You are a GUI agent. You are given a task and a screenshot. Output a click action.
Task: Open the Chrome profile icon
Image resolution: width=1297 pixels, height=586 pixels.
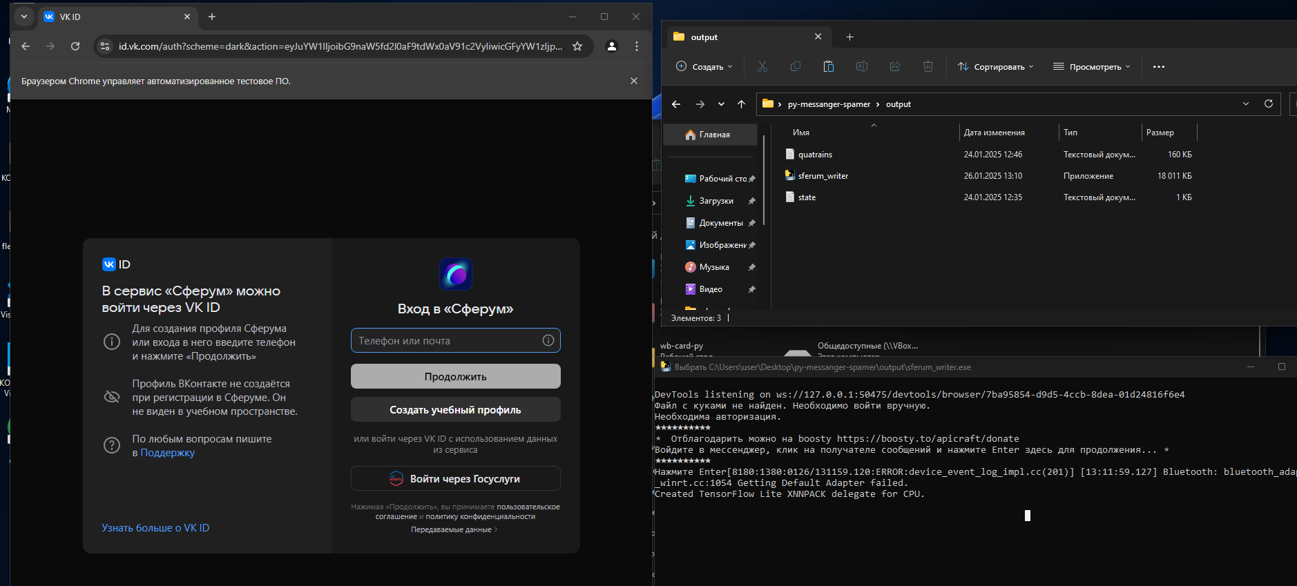point(611,46)
